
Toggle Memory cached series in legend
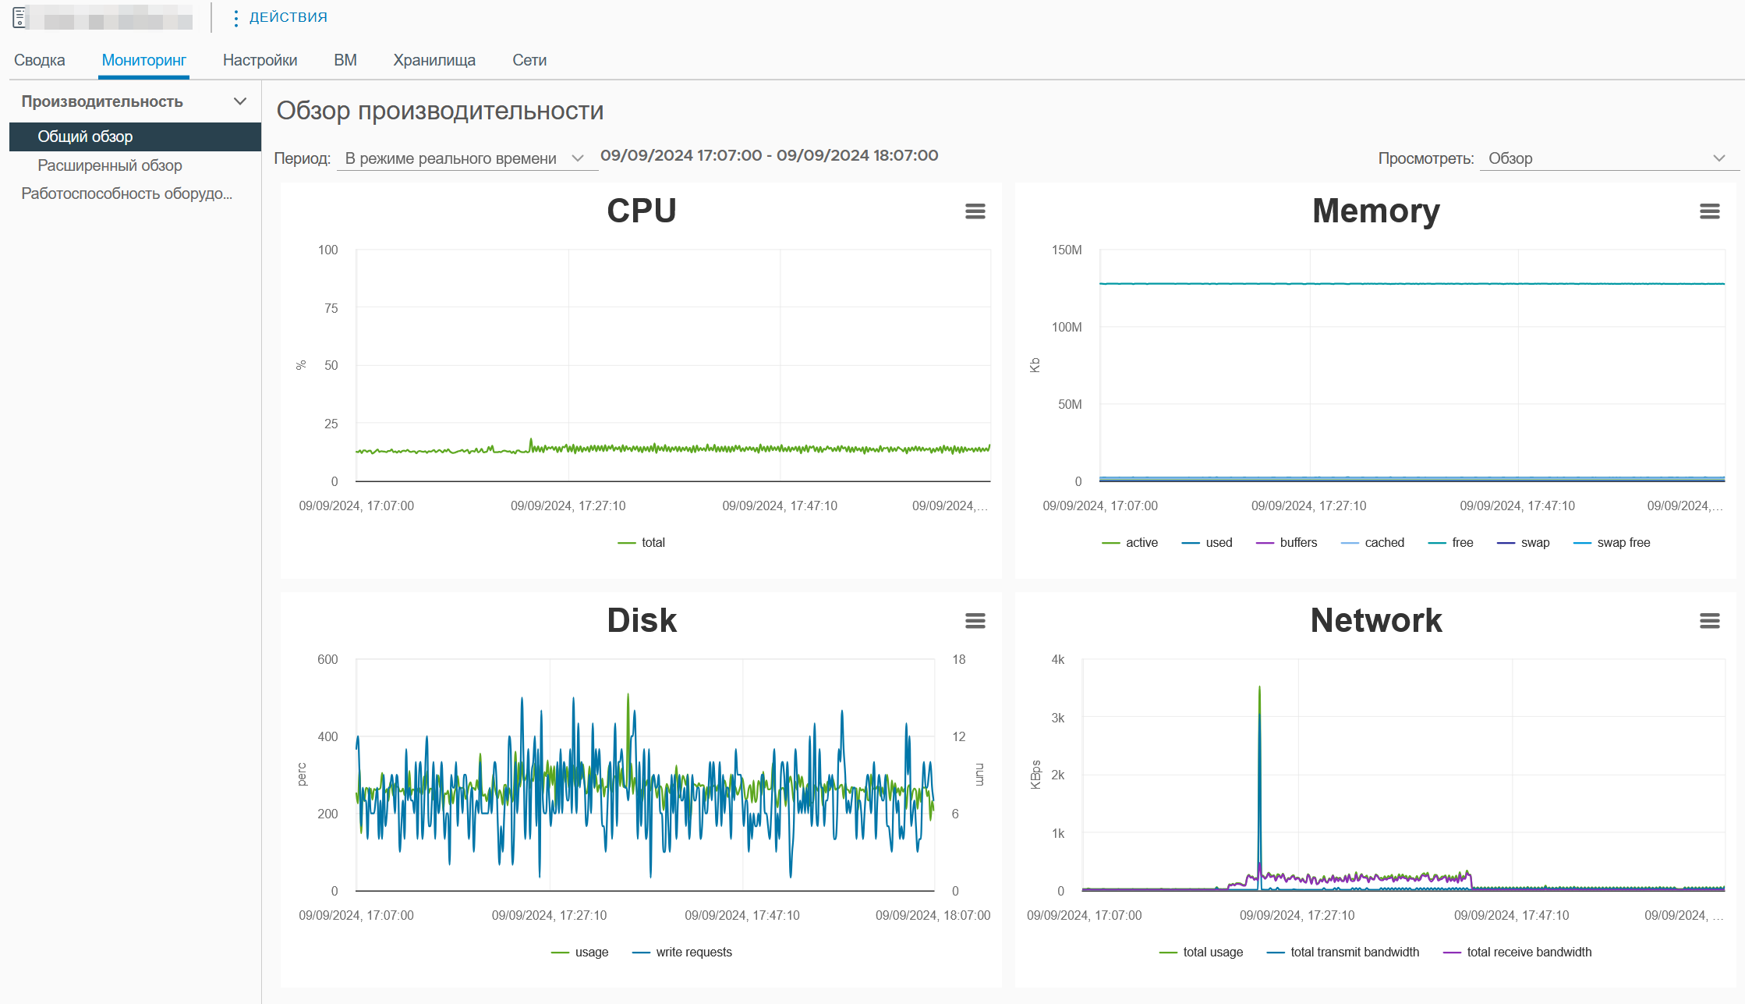click(1372, 542)
